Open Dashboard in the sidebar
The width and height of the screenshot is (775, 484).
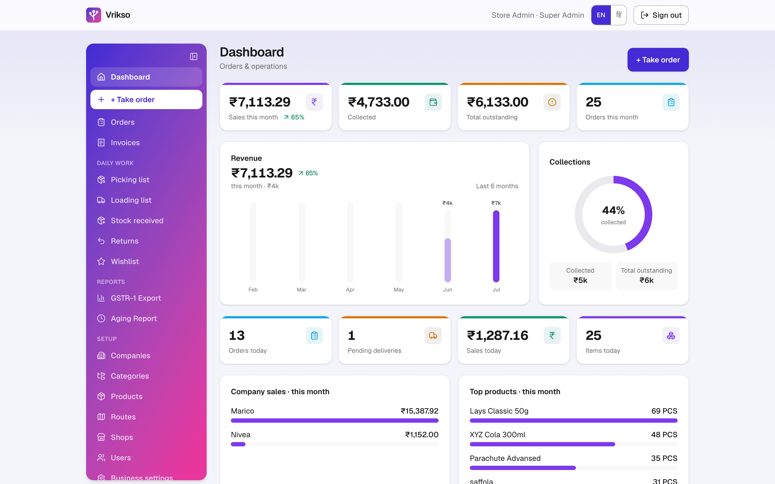coord(146,77)
